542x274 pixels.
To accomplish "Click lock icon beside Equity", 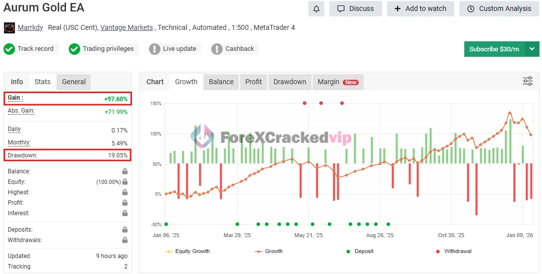I will 125,182.
